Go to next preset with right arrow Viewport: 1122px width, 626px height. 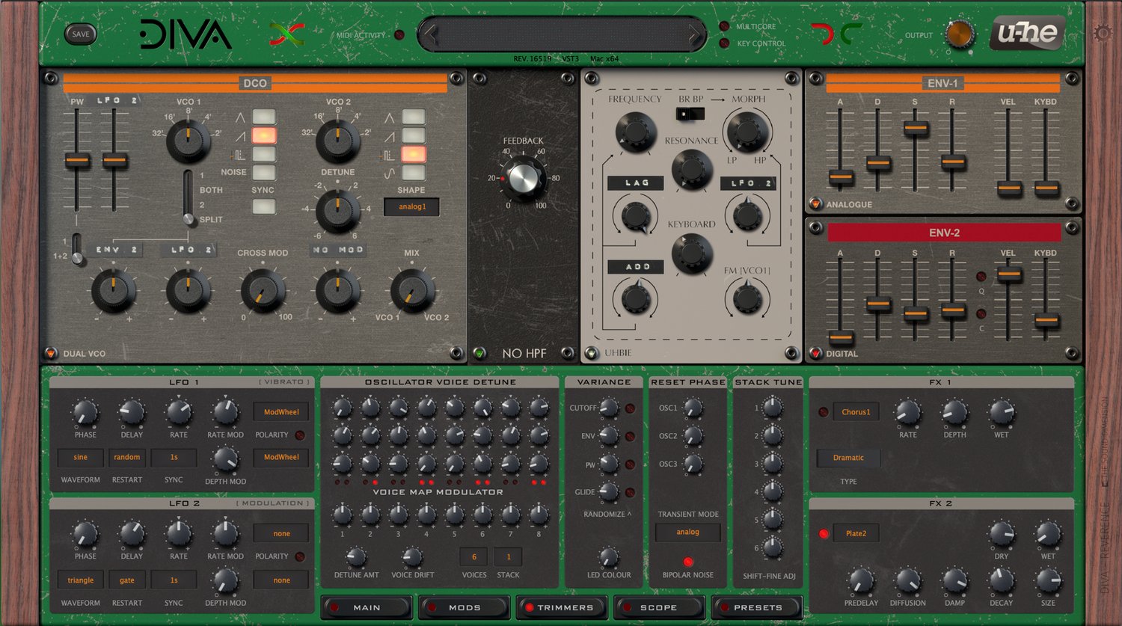[694, 34]
